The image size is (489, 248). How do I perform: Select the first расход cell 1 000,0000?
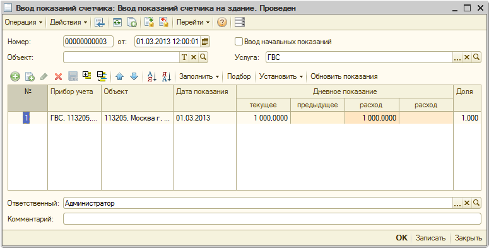coord(372,118)
